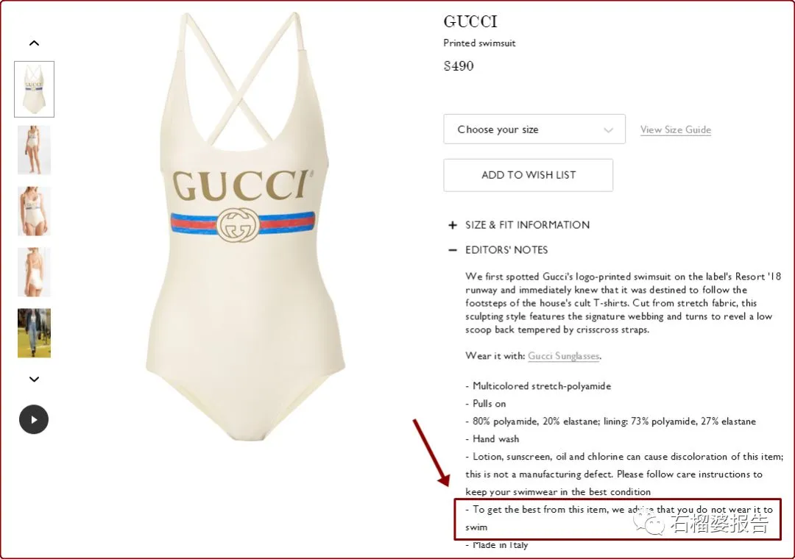
Task: Click the ADD TO WISH LIST button
Action: click(x=529, y=175)
